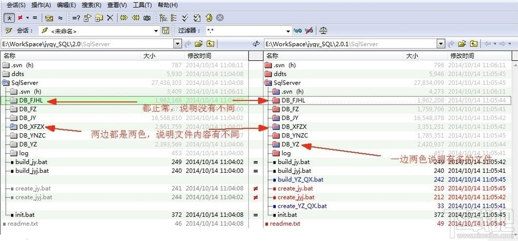Click the Sessions lightning icon

8,31
